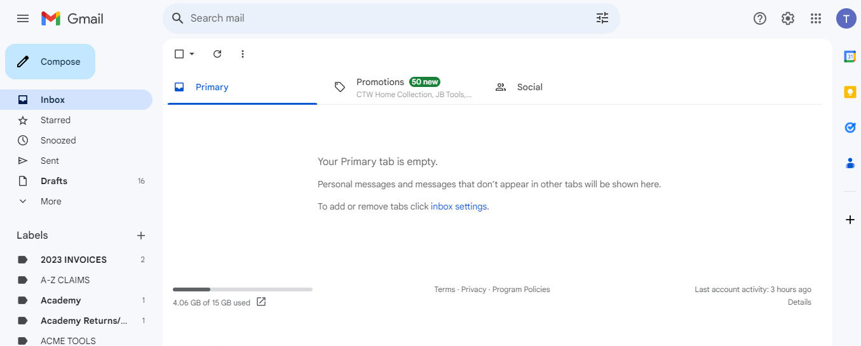Open the Support help icon

(x=760, y=18)
